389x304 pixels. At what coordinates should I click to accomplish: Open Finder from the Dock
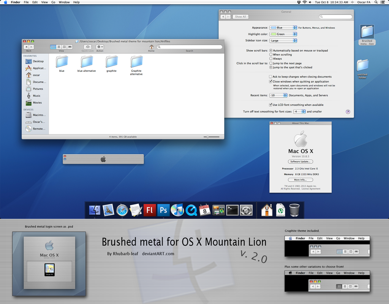[95, 210]
